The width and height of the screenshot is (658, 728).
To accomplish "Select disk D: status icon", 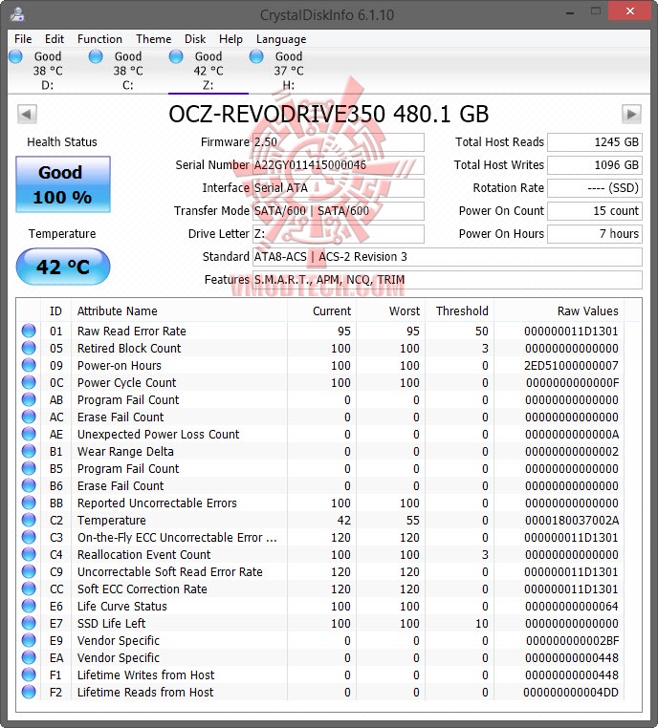I will coord(15,56).
